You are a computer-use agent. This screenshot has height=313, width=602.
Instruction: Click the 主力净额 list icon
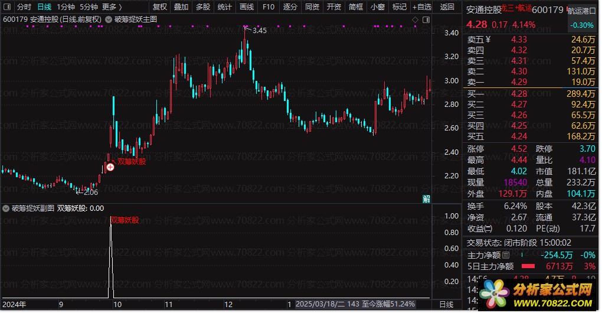(x=506, y=255)
